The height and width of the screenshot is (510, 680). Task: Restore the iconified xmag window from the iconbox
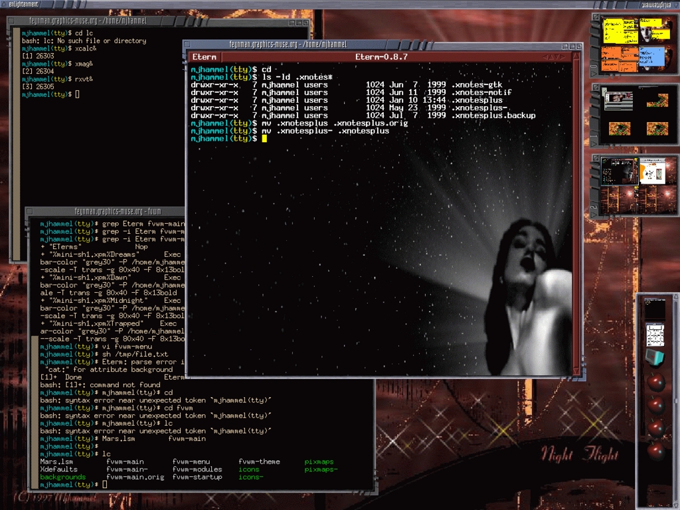click(x=655, y=334)
